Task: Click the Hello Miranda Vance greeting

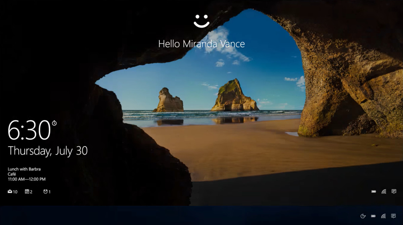Action: coord(201,44)
